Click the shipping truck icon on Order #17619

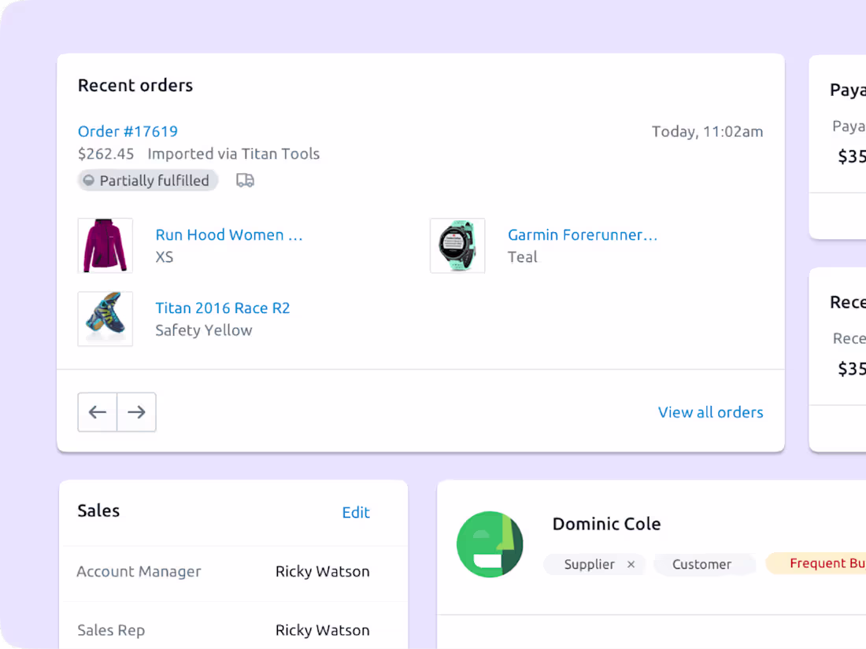[x=244, y=180]
